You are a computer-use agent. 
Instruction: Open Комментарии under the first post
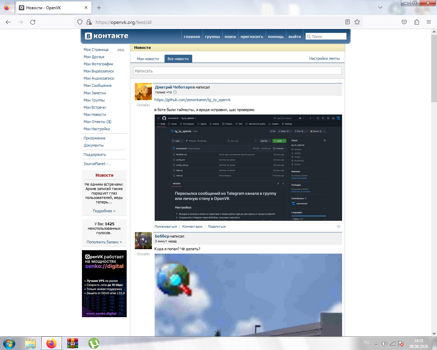192,227
